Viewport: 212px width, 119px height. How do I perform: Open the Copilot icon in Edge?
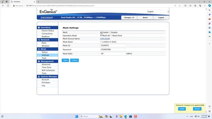tap(210, 6)
